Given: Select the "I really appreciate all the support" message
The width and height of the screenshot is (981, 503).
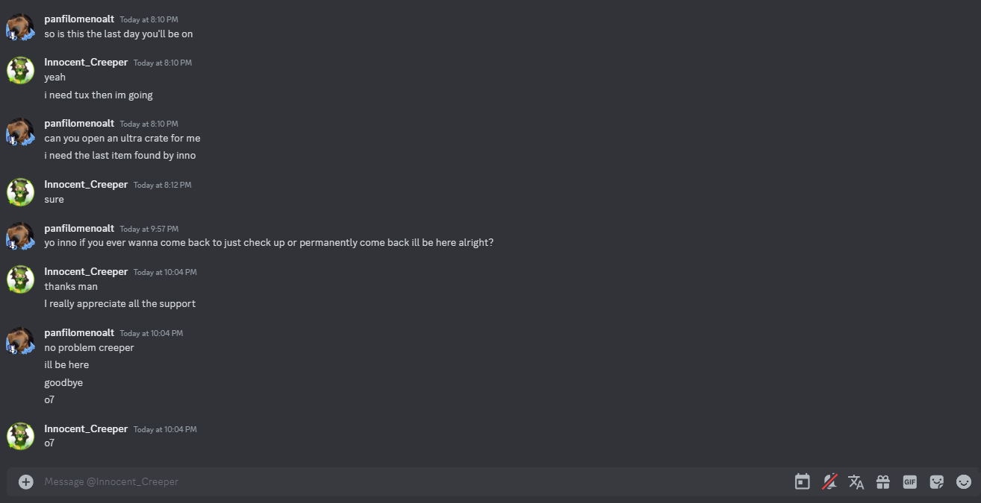Looking at the screenshot, I should pos(120,304).
